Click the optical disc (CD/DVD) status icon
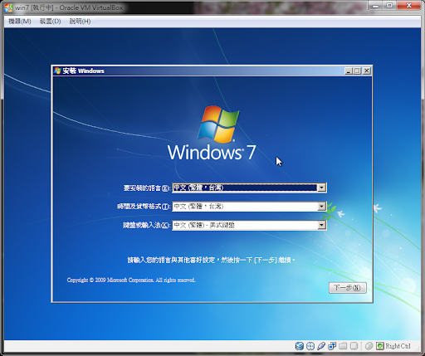Image resolution: width=425 pixels, height=356 pixels. pyautogui.click(x=310, y=346)
